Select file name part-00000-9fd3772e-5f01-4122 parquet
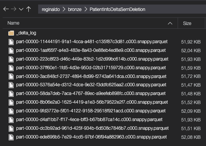This screenshot has height=146, width=206. [91, 111]
